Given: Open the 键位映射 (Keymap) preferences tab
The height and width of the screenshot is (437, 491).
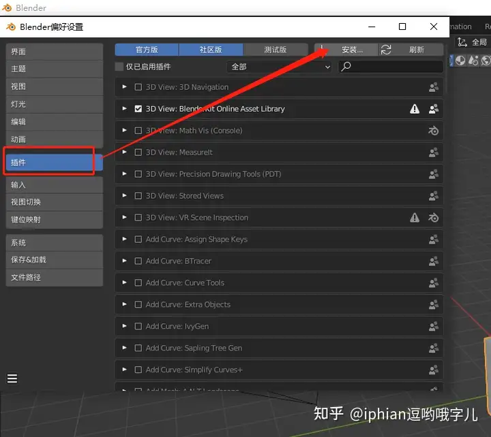Looking at the screenshot, I should tap(55, 220).
